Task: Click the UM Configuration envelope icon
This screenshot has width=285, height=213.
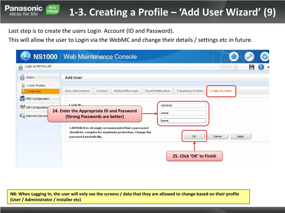Action: point(22,107)
